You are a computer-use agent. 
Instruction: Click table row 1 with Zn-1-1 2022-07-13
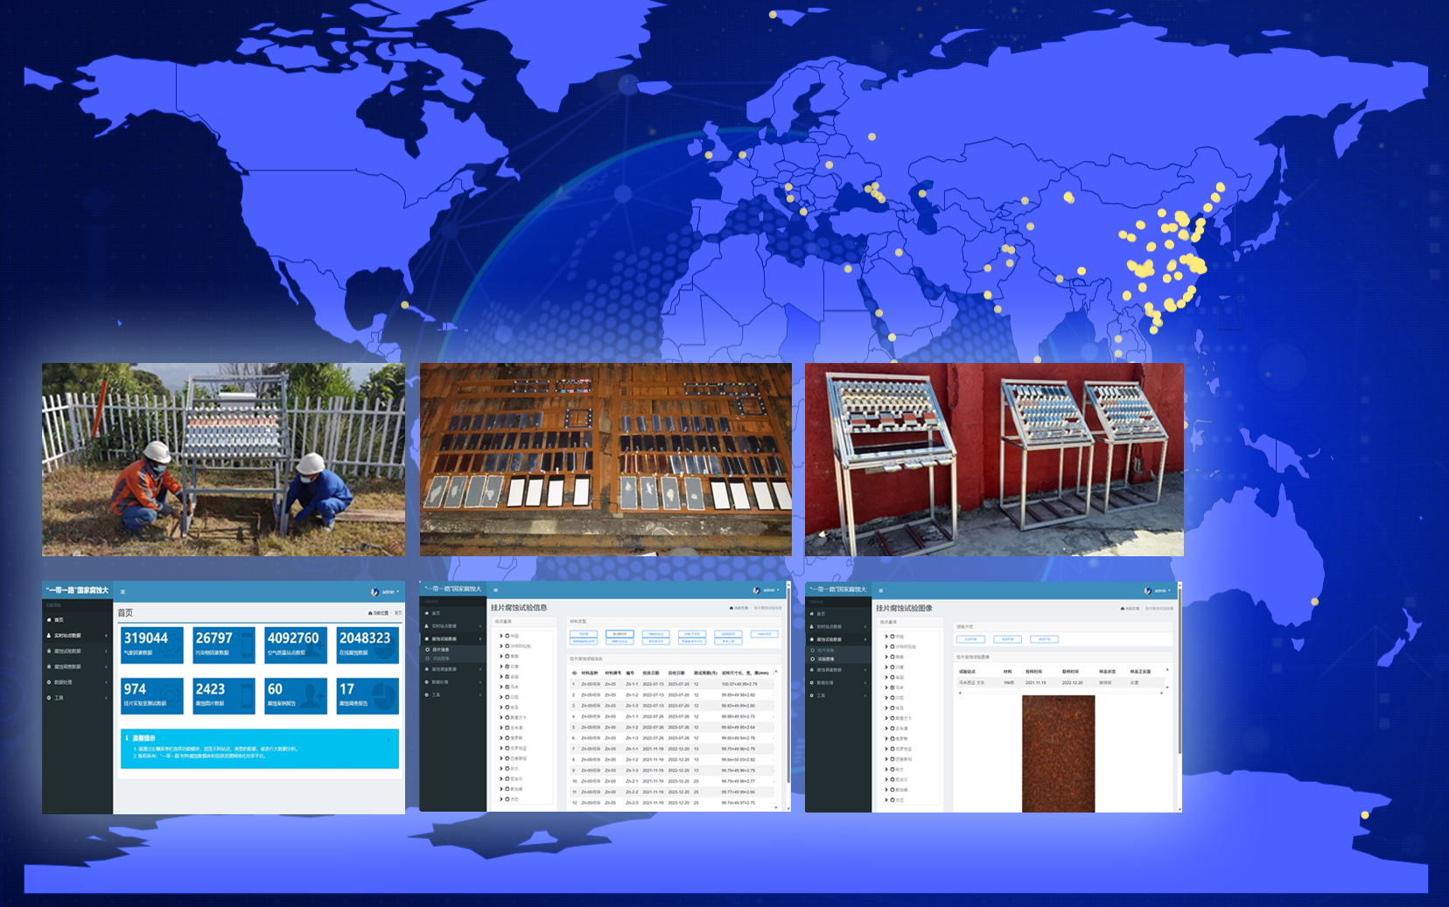(672, 684)
